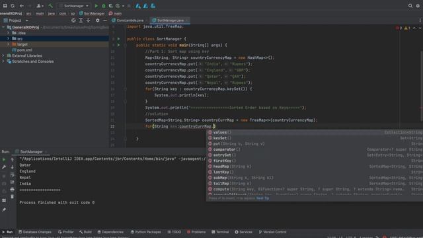Open IDE settings gear icon at top right
The image size is (423, 238).
click(418, 6)
